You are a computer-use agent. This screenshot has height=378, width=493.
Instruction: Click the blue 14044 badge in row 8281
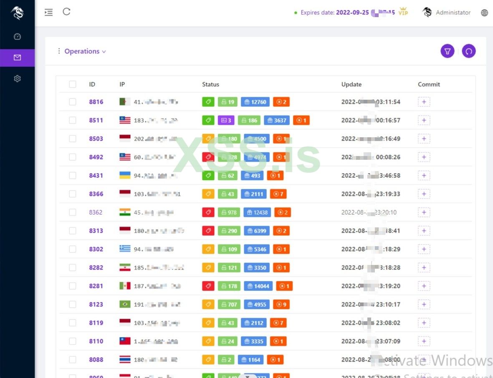tap(258, 286)
